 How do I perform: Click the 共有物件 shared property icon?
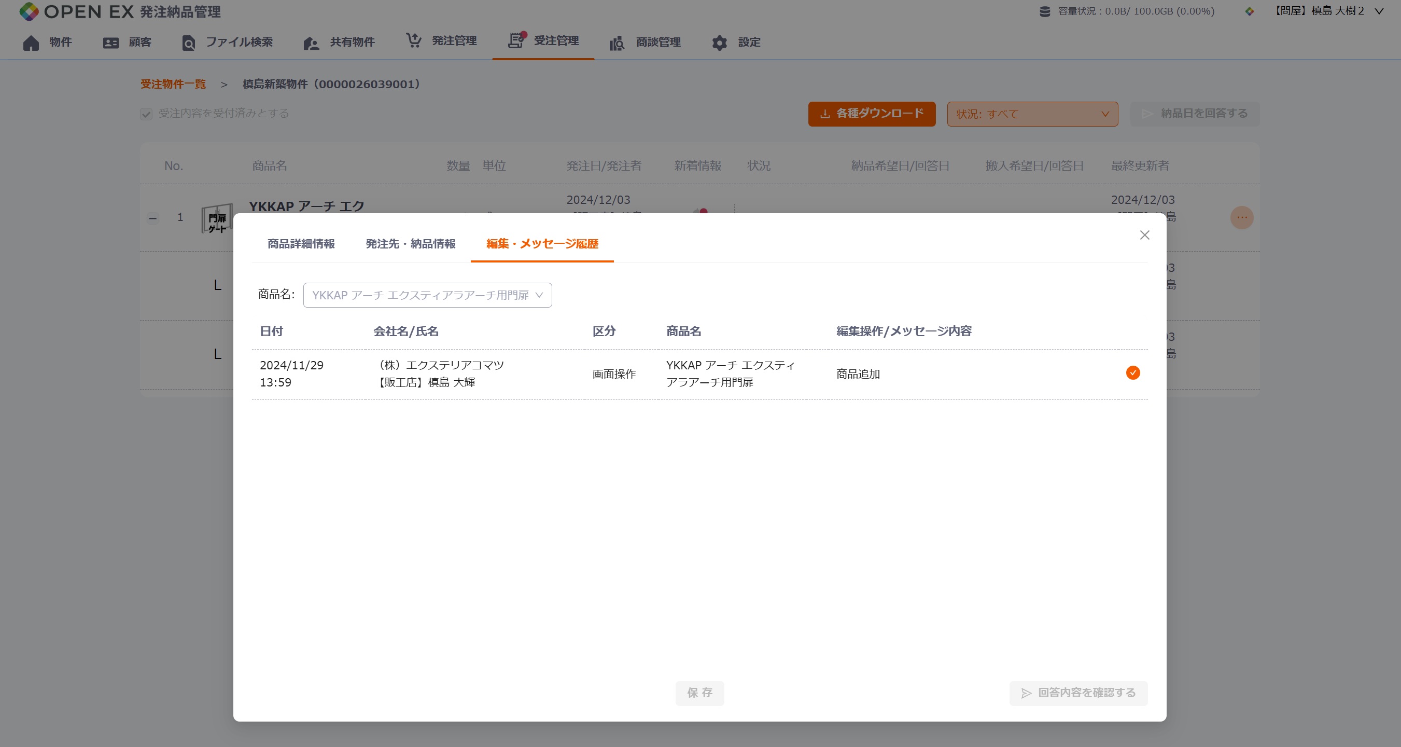coord(311,43)
